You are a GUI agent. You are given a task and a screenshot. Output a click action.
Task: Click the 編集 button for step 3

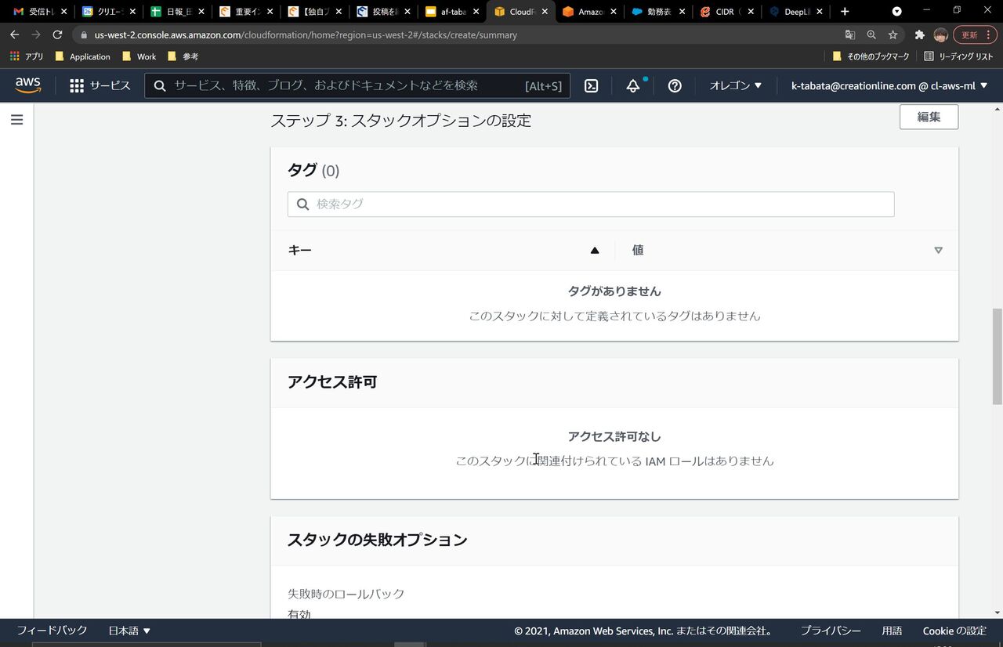coord(929,117)
